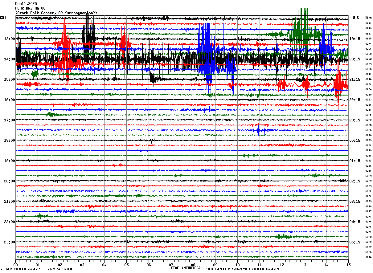Click the date label "Dec11,2025"

click(26, 4)
